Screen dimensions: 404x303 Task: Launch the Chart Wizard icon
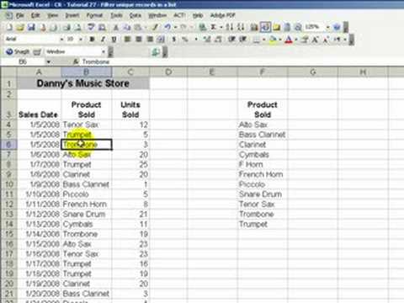pos(254,27)
